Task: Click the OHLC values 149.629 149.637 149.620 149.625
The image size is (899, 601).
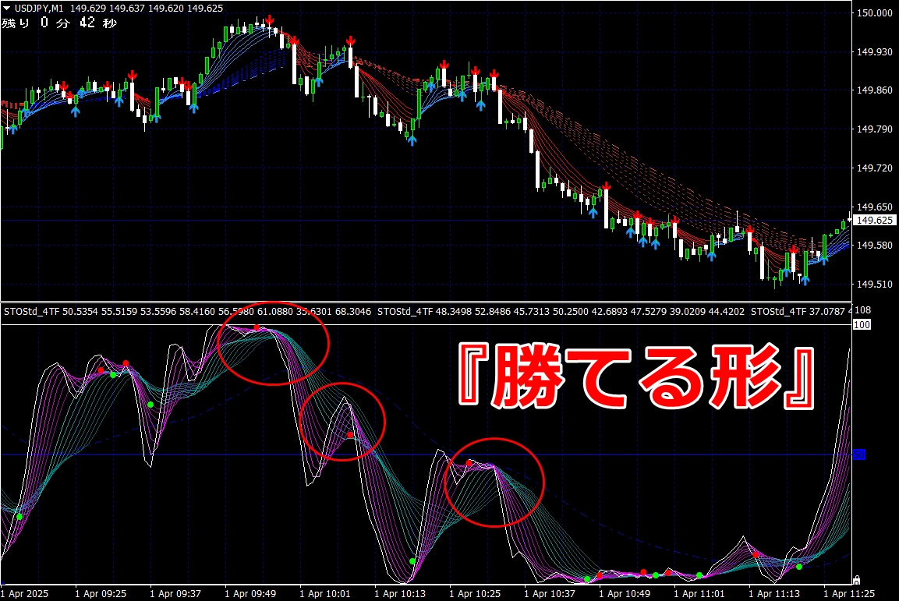Action: tap(147, 8)
